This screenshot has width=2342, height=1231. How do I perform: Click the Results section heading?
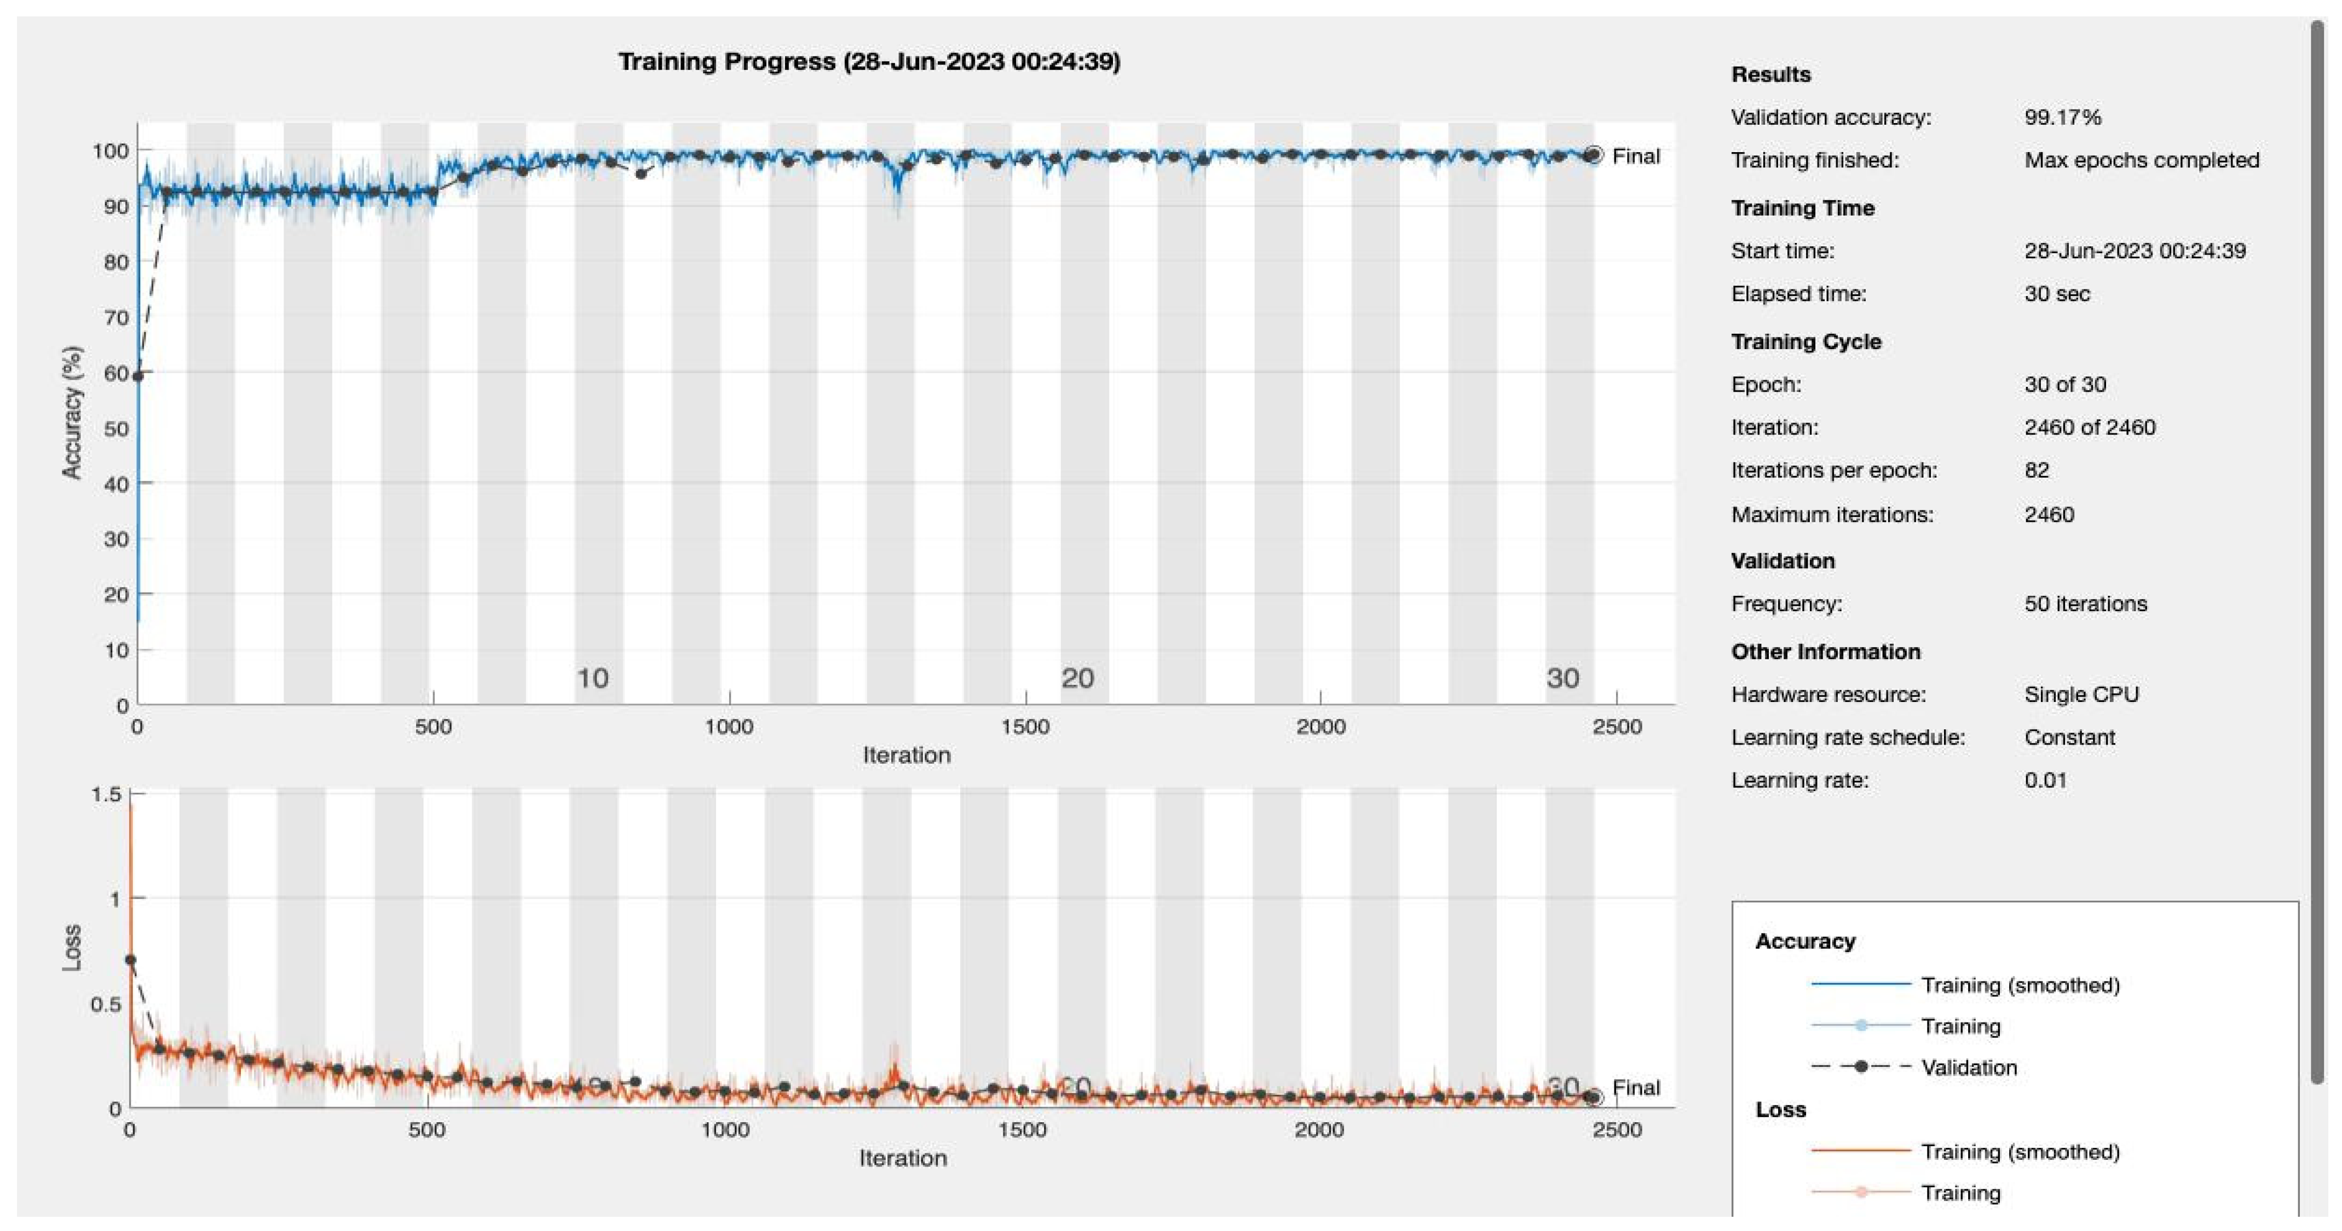tap(1770, 74)
